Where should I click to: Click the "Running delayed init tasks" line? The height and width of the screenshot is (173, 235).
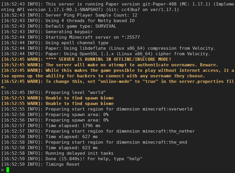pos(79,153)
